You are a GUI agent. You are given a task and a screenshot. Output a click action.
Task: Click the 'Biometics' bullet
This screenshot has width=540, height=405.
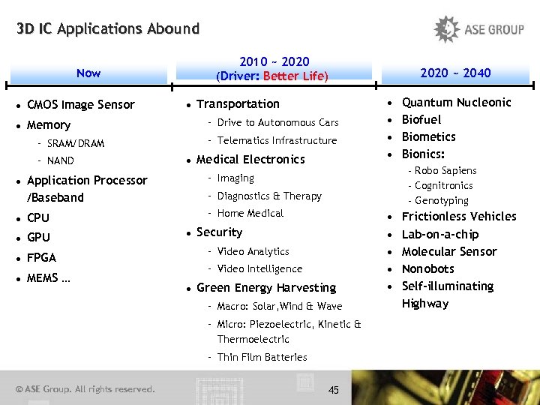(x=428, y=137)
